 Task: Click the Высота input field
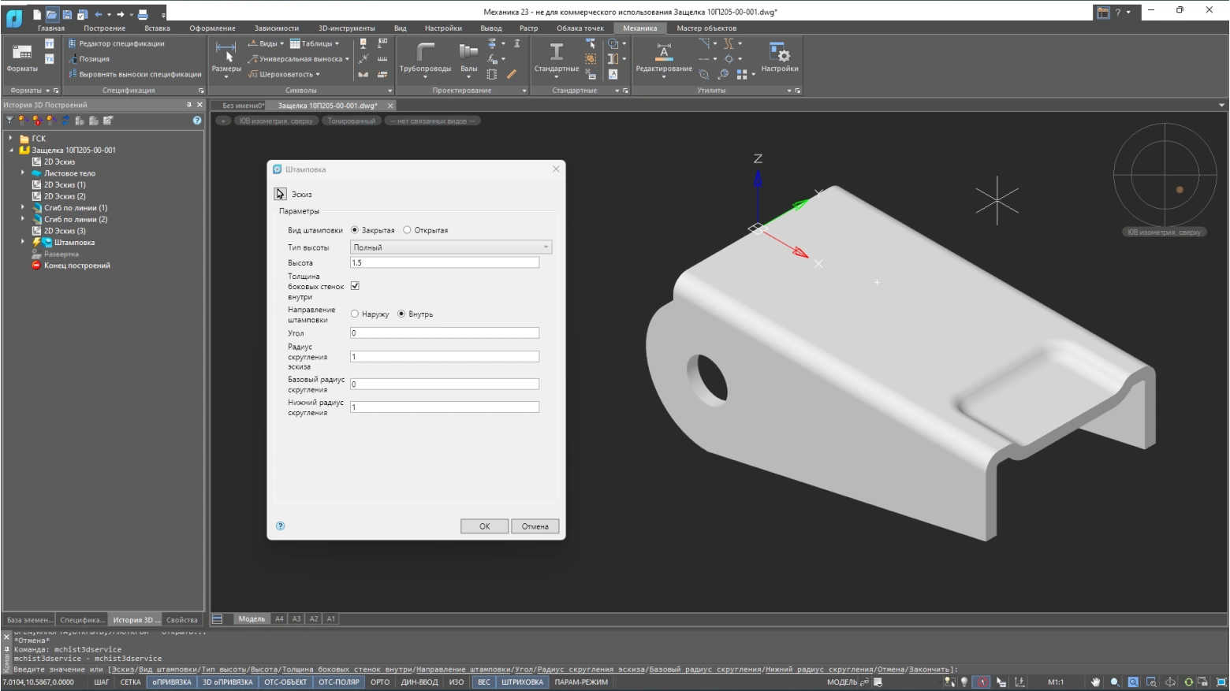(445, 263)
